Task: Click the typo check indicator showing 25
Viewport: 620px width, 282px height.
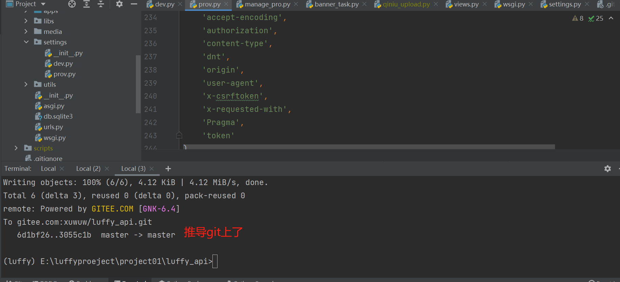Action: (596, 18)
